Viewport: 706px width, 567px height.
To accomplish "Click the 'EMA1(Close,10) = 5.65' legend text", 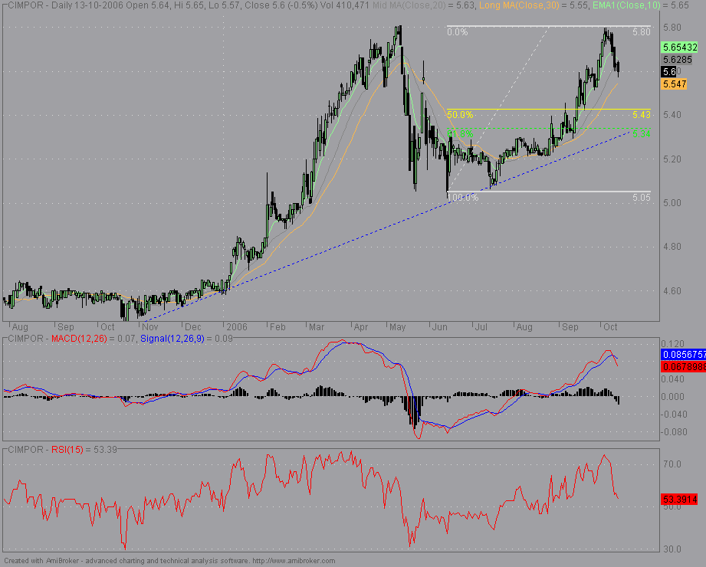I will (641, 5).
